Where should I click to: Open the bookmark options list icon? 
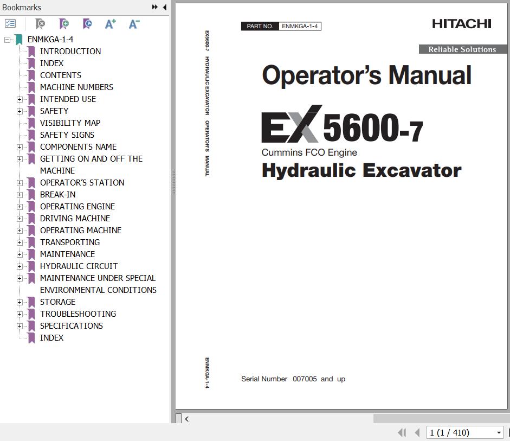[x=10, y=24]
